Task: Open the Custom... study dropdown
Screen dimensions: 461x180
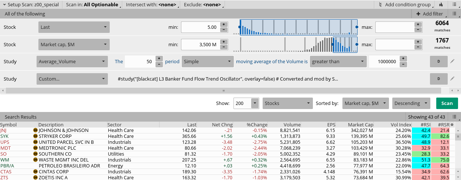Action: point(72,79)
